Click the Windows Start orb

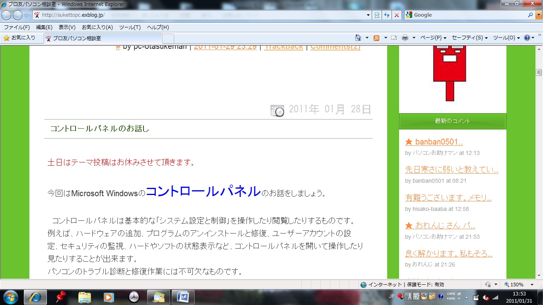[x=10, y=297]
